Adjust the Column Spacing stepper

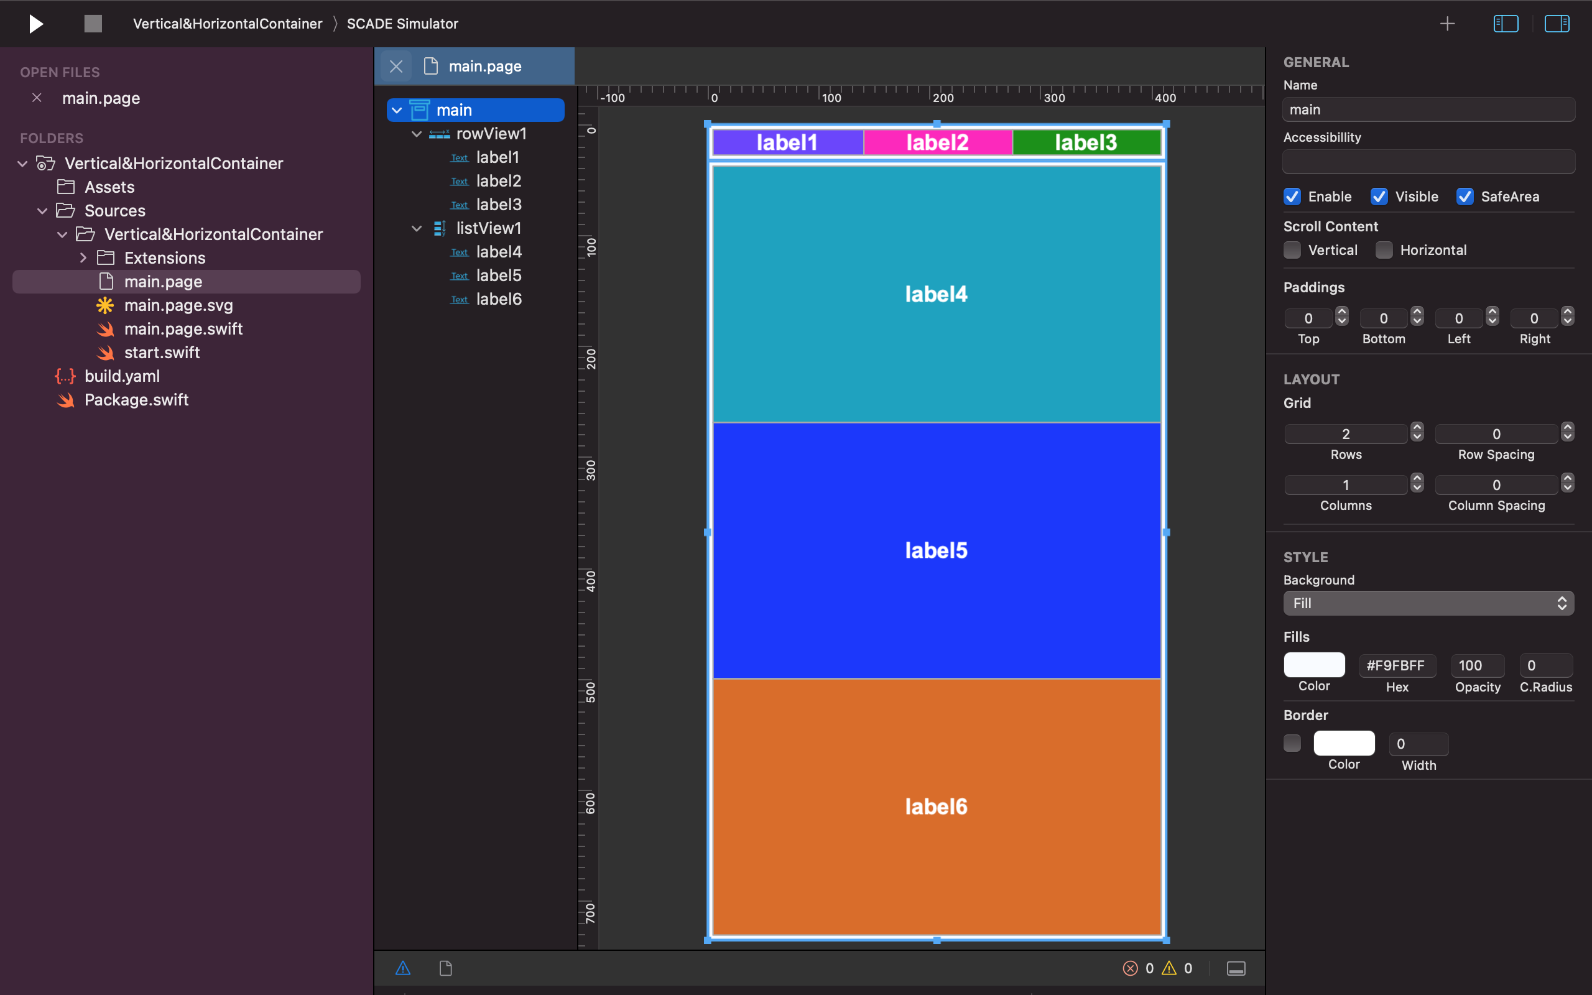tap(1568, 484)
